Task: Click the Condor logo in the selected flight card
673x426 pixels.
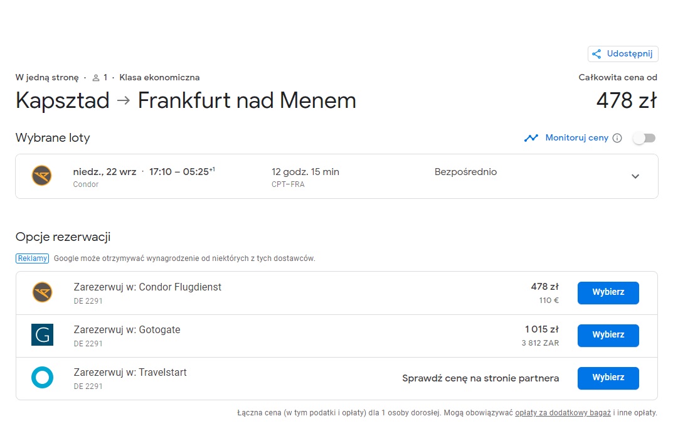Action: 42,176
